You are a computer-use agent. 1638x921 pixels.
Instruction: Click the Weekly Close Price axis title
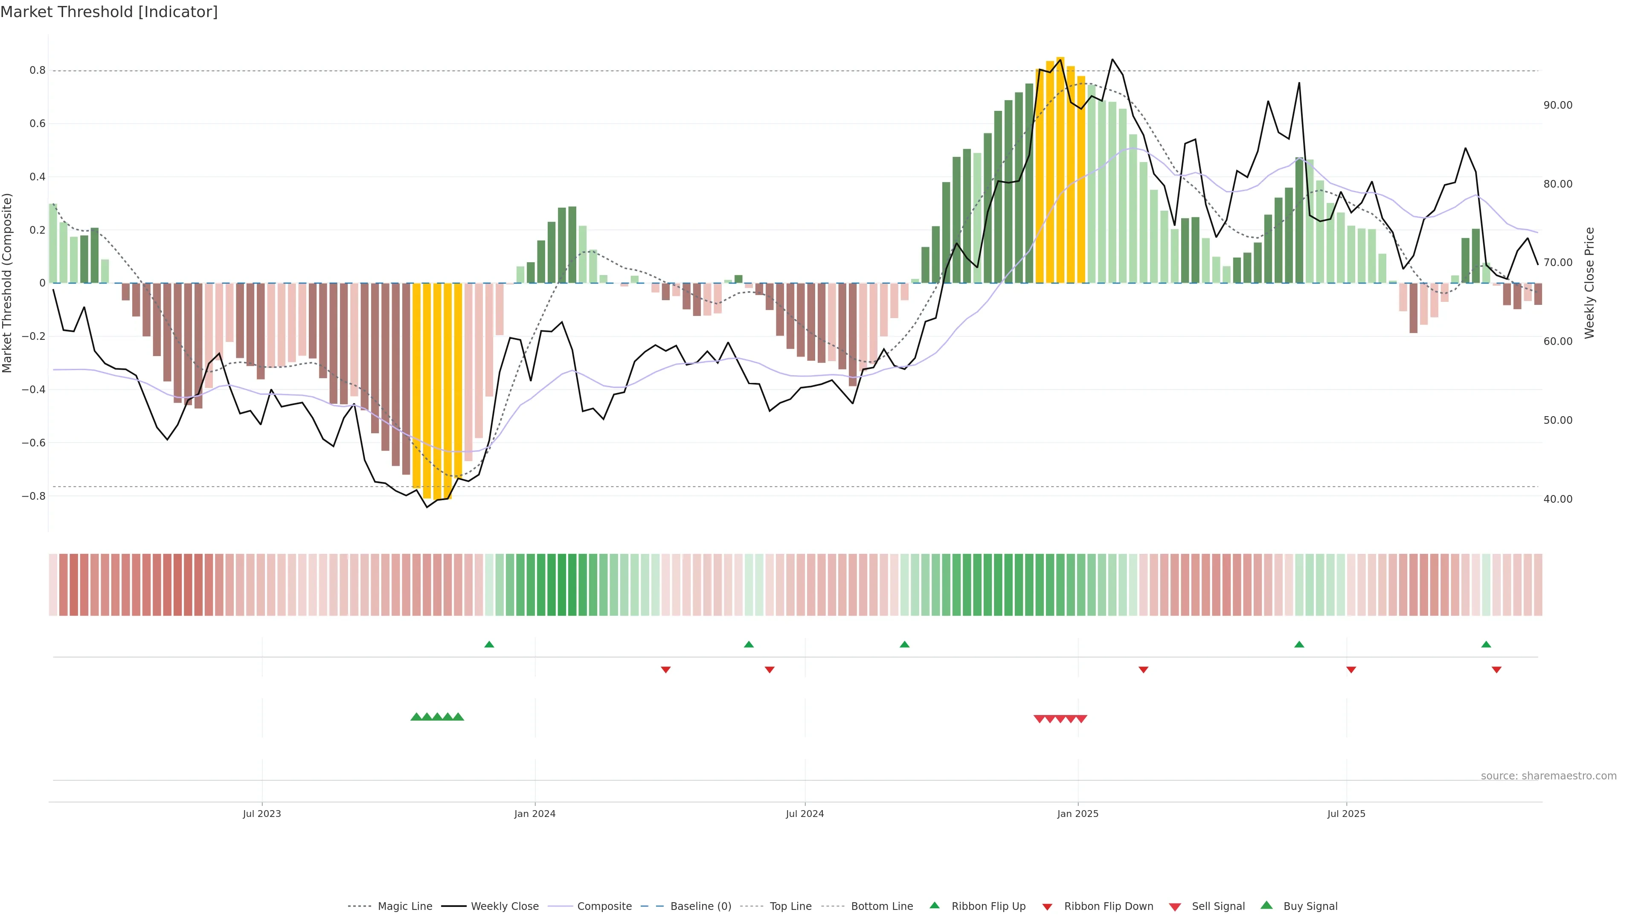1589,283
